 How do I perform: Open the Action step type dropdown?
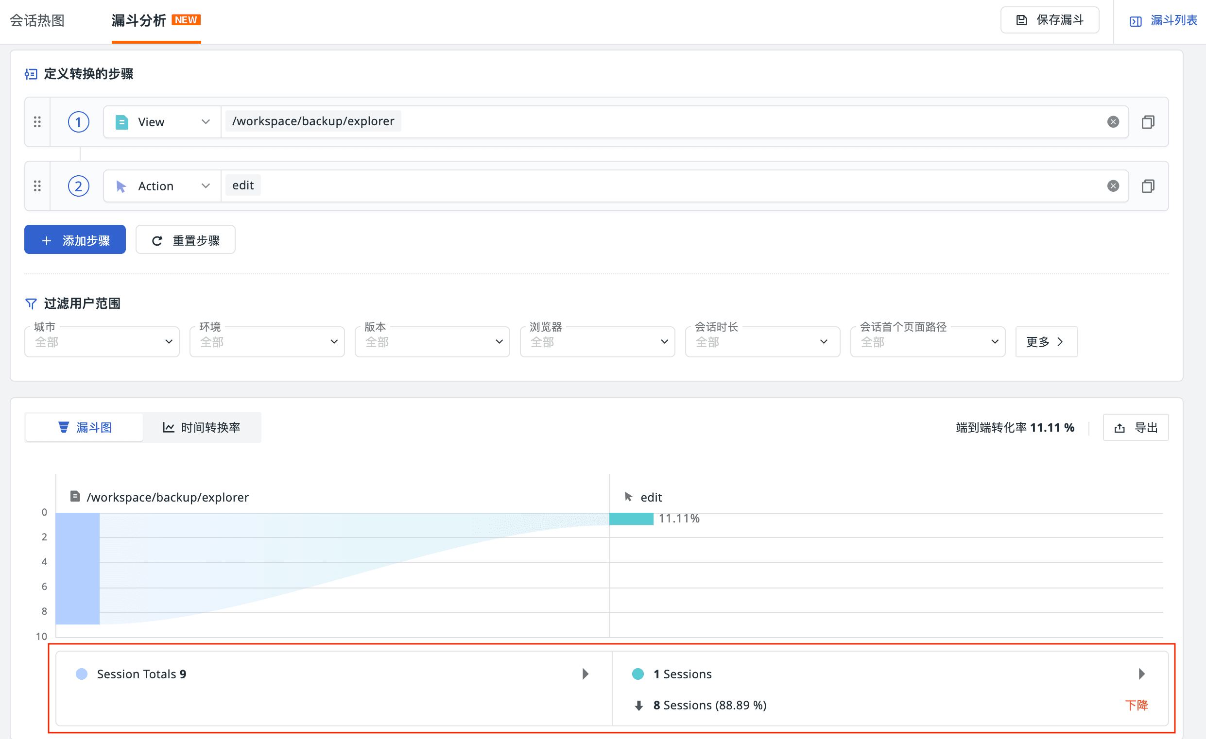point(162,186)
